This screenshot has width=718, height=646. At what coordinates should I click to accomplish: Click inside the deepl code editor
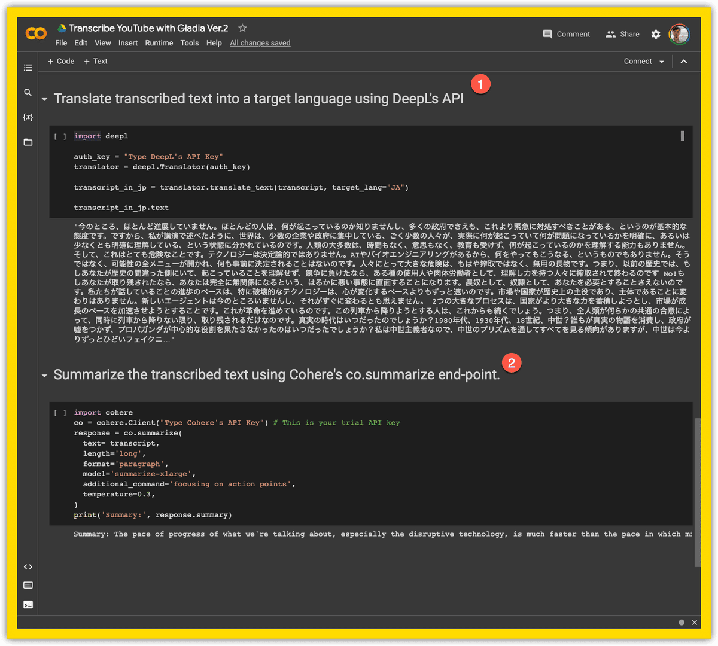[371, 172]
